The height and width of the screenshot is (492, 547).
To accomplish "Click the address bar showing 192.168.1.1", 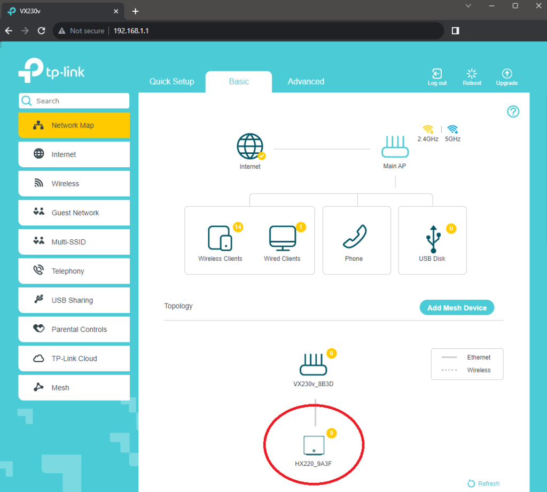I will pos(248,30).
